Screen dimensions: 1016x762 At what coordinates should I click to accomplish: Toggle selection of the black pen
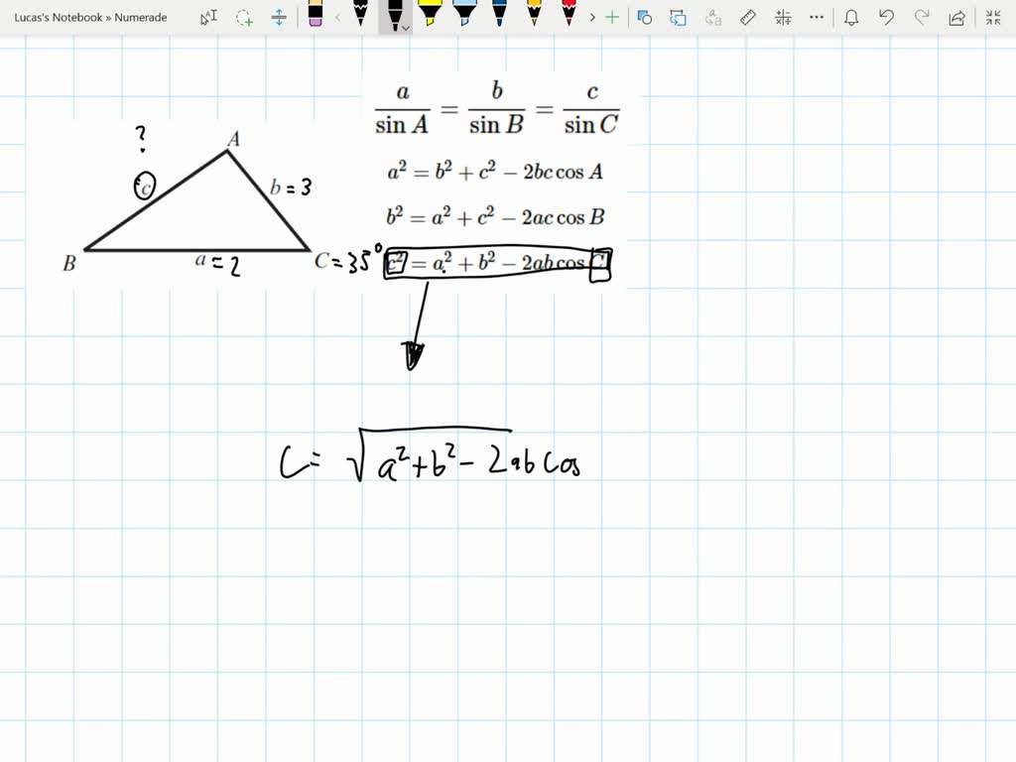click(395, 14)
